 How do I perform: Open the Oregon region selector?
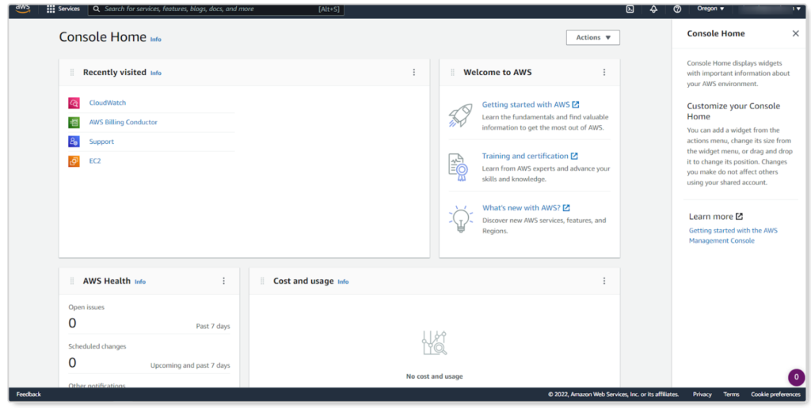tap(710, 9)
